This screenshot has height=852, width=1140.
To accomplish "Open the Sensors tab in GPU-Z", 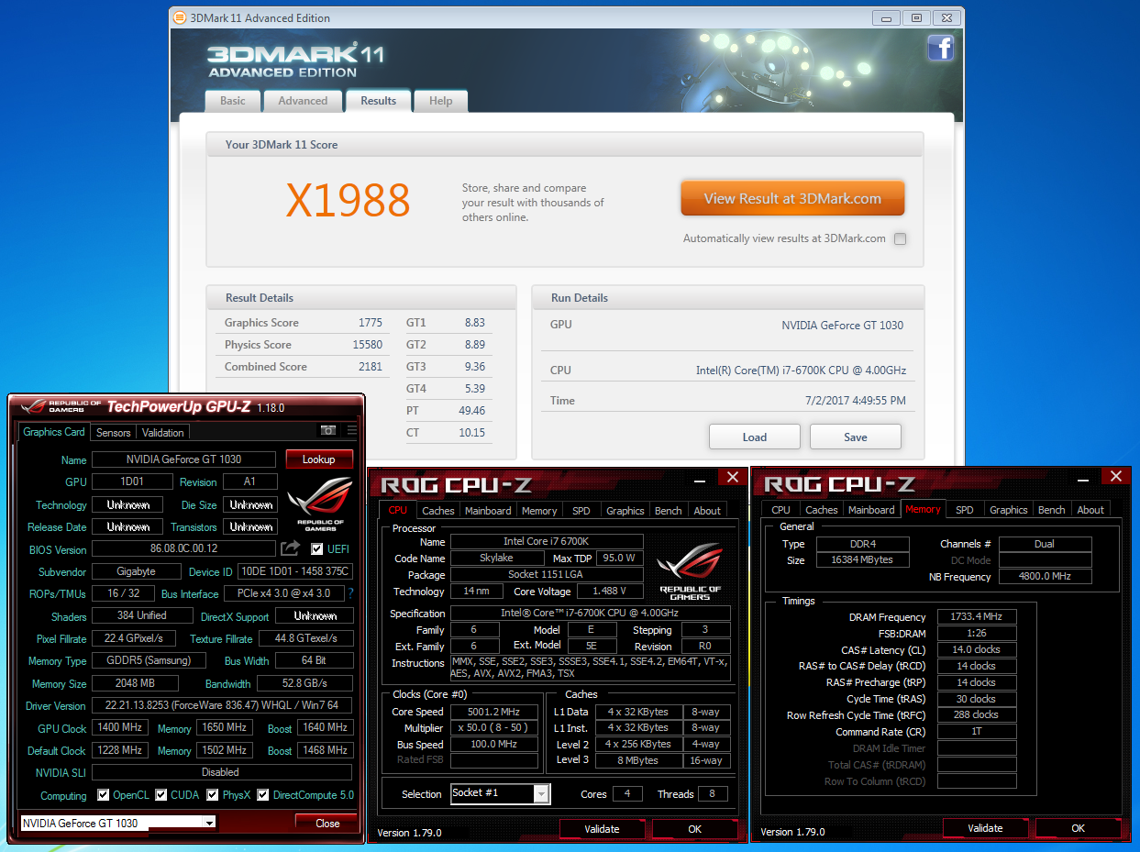I will 114,433.
